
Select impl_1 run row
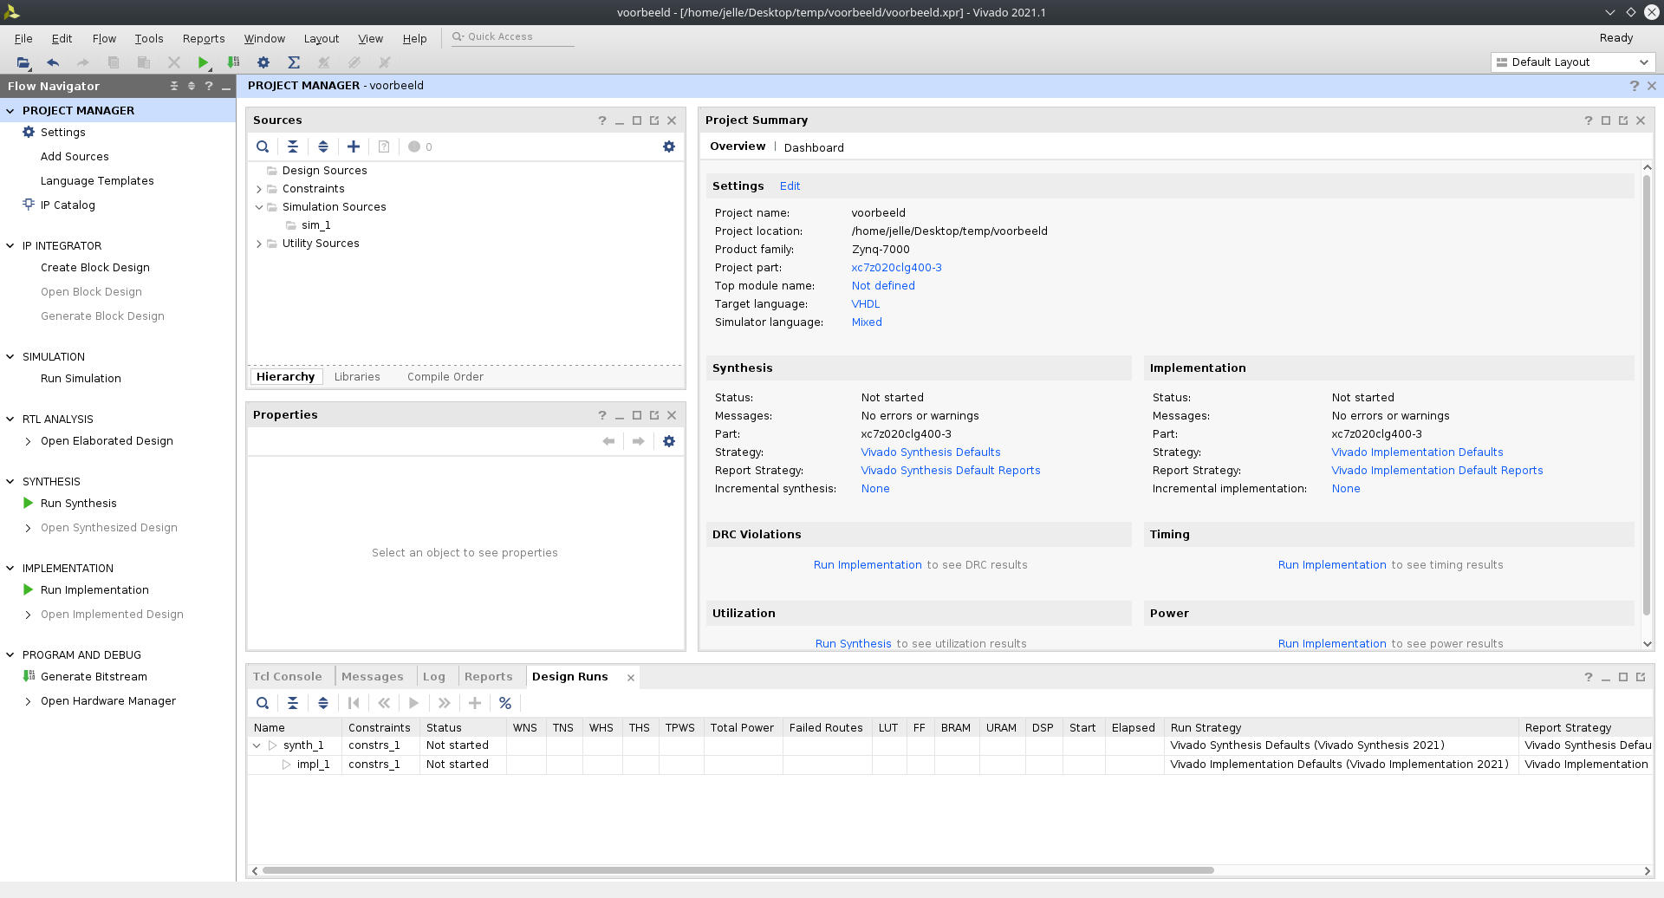[949, 765]
